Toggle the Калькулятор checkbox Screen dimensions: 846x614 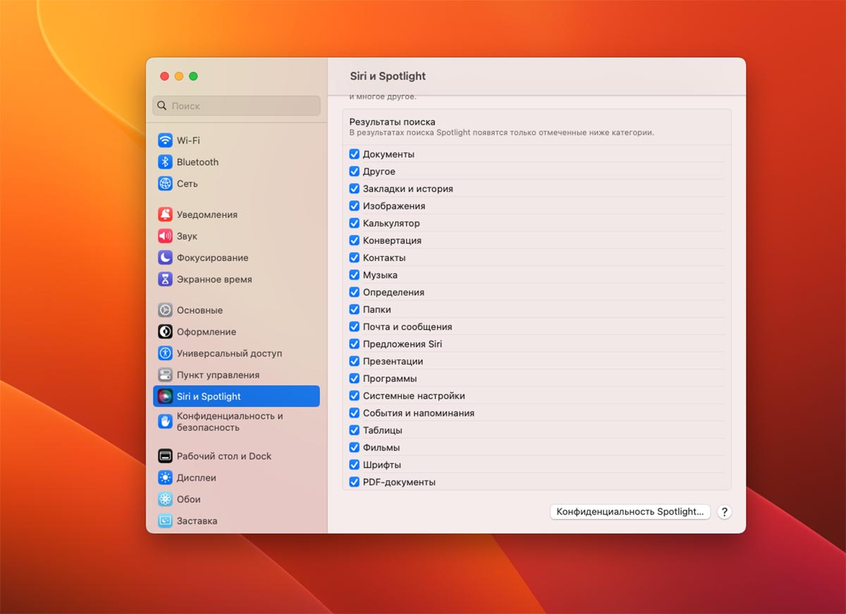[355, 223]
